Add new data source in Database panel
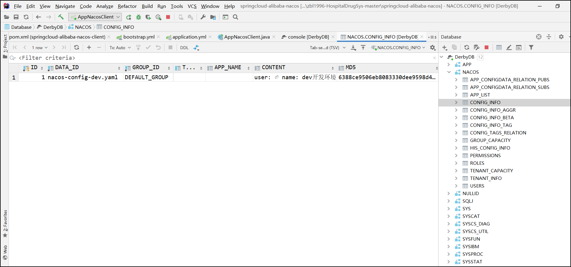Screen dimensions: 571x267 [x=445, y=47]
